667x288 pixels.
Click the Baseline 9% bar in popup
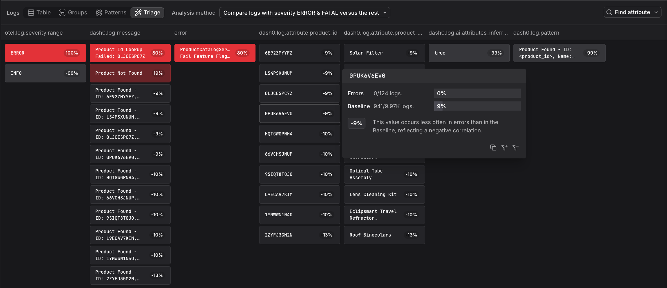[x=477, y=106]
